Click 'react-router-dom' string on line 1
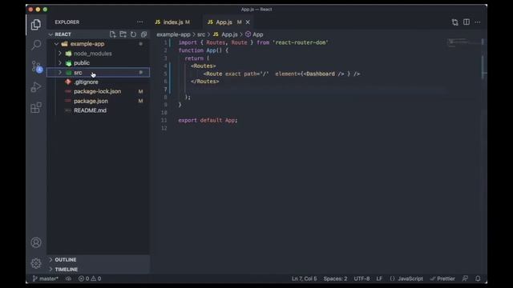The height and width of the screenshot is (288, 513). [x=300, y=42]
